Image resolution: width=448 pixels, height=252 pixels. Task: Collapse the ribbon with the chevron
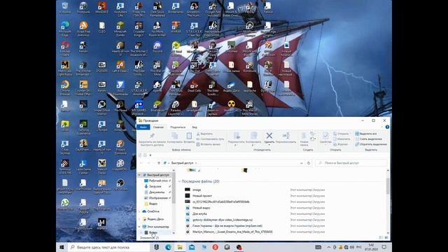382,127
